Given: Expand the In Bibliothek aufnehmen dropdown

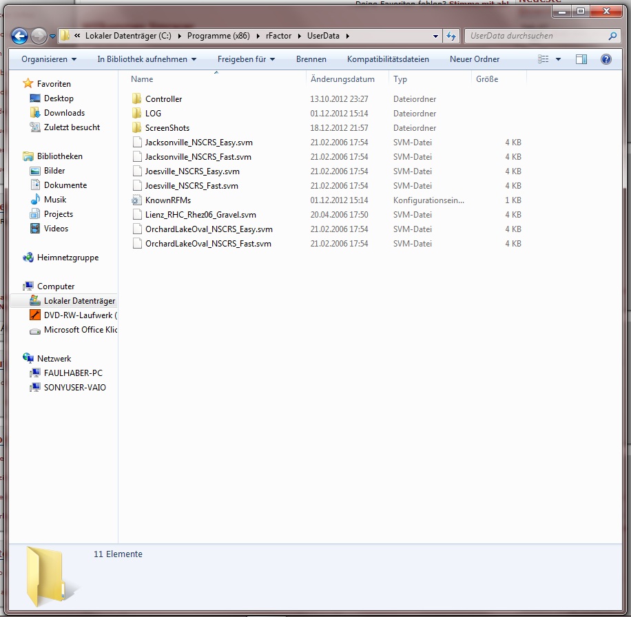Looking at the screenshot, I should click(147, 59).
